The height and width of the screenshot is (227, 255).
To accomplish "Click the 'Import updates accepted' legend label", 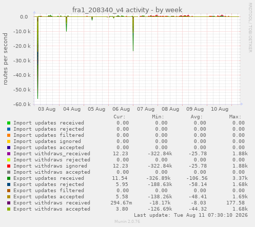I will (49, 148).
